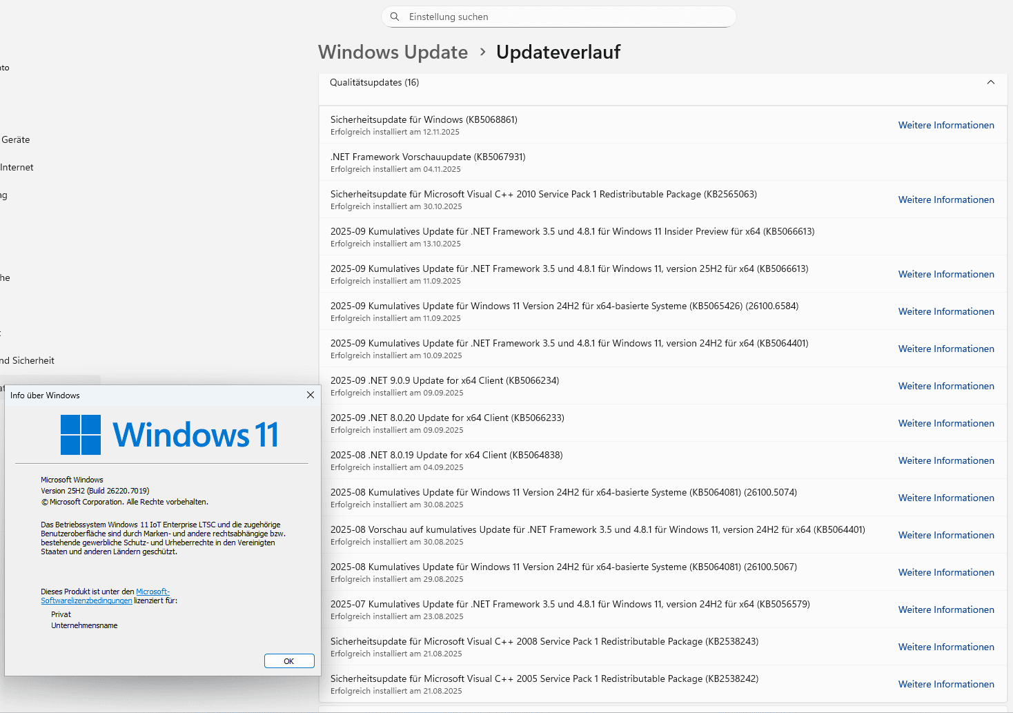This screenshot has width=1013, height=713.
Task: Open Weitere Informationen for KB2565063
Action: 946,199
